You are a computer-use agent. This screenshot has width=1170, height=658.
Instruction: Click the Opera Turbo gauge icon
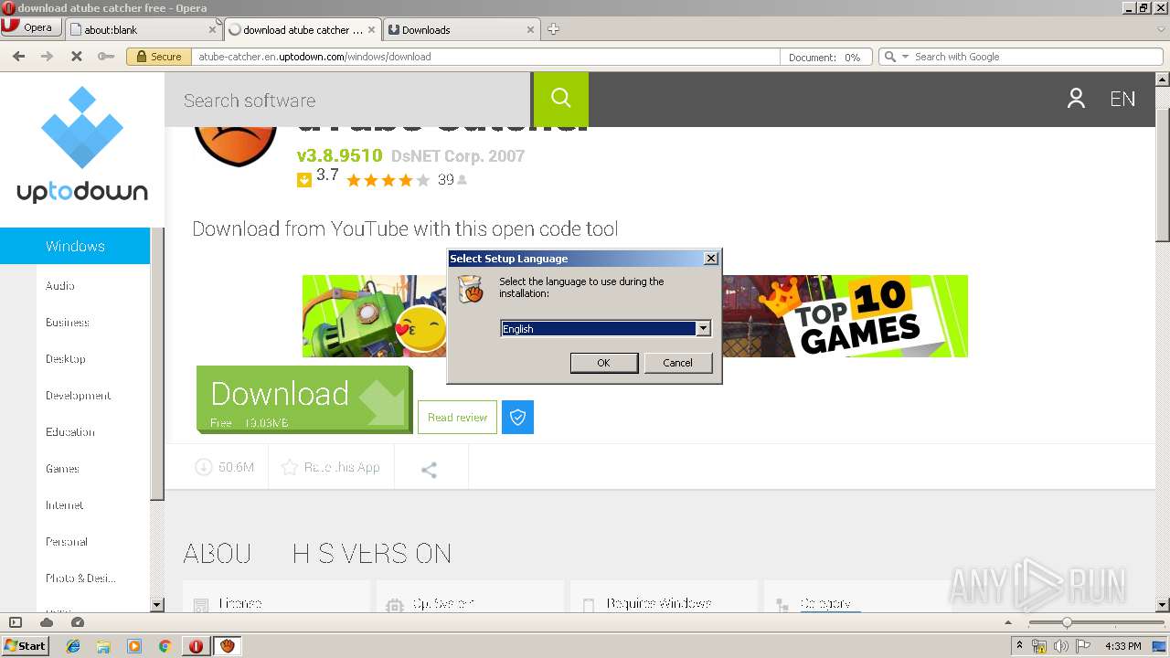pyautogui.click(x=78, y=622)
